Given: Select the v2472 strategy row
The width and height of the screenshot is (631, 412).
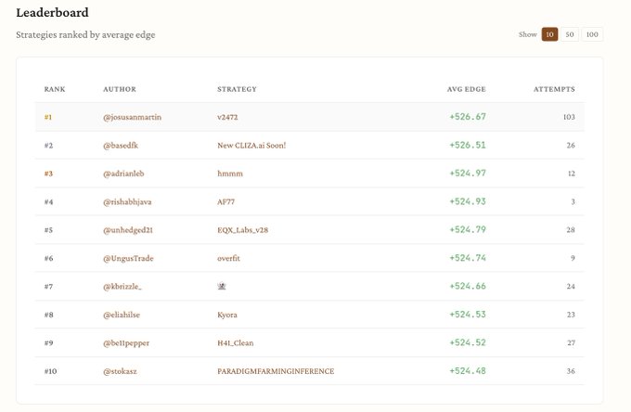Looking at the screenshot, I should point(227,117).
